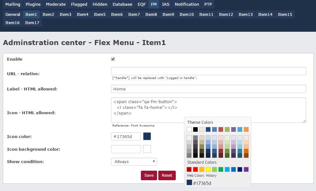Choose the yellow Standard Colors swatch
The image size is (316, 191).
(208, 169)
